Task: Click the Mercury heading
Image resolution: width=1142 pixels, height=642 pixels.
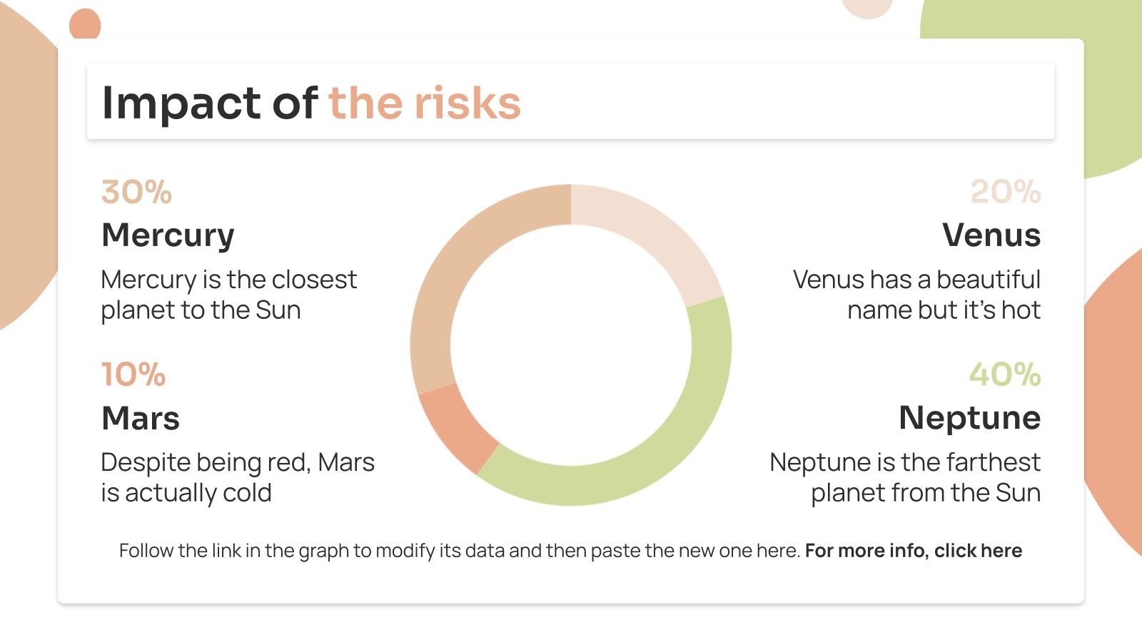Action: (168, 235)
